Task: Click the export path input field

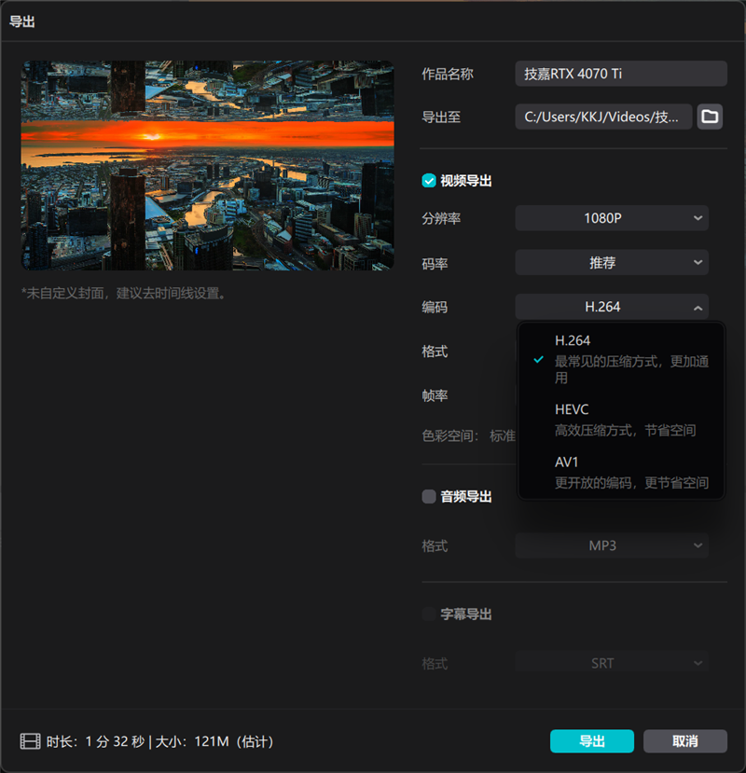Action: tap(603, 117)
